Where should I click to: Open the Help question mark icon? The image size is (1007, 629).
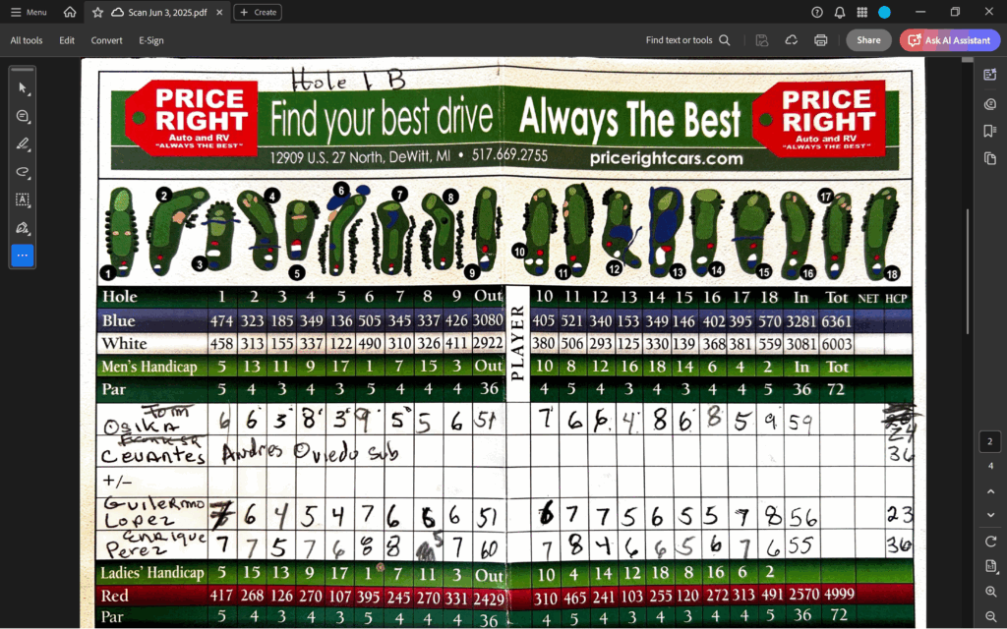817,12
